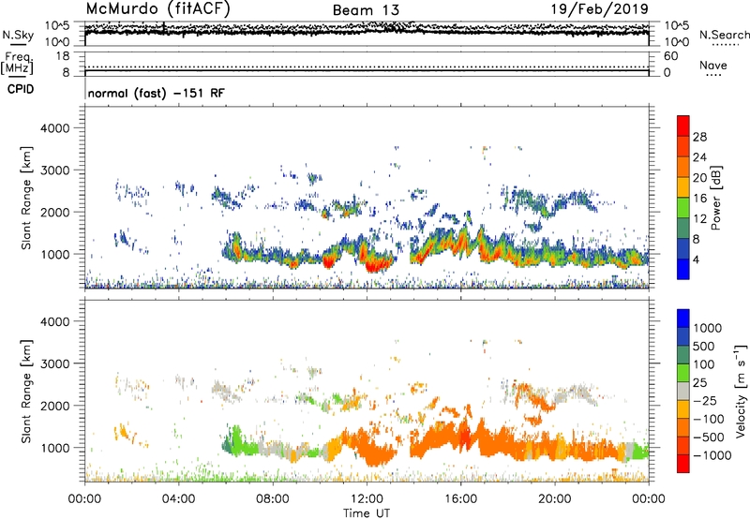
Task: Click the 2000 tick of the velocity panel
Action: (55, 406)
